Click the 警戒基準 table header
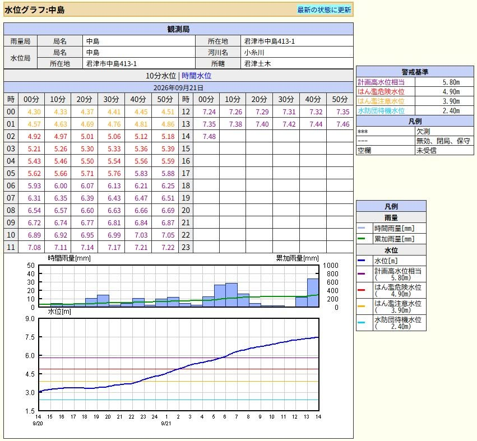This screenshot has width=477, height=441. 415,72
